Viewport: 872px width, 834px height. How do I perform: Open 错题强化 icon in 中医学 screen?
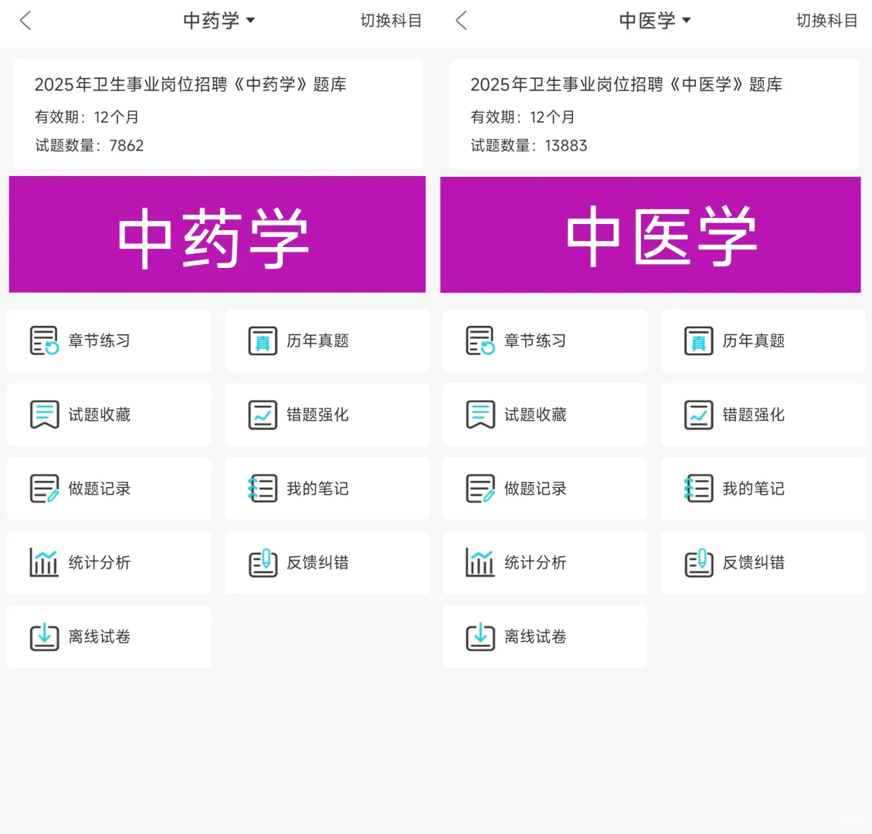[x=698, y=415]
